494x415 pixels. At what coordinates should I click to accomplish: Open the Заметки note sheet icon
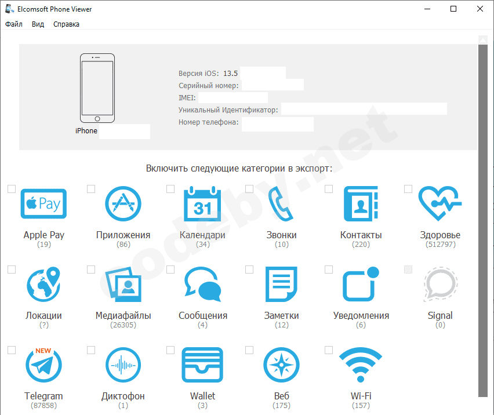[x=281, y=284]
